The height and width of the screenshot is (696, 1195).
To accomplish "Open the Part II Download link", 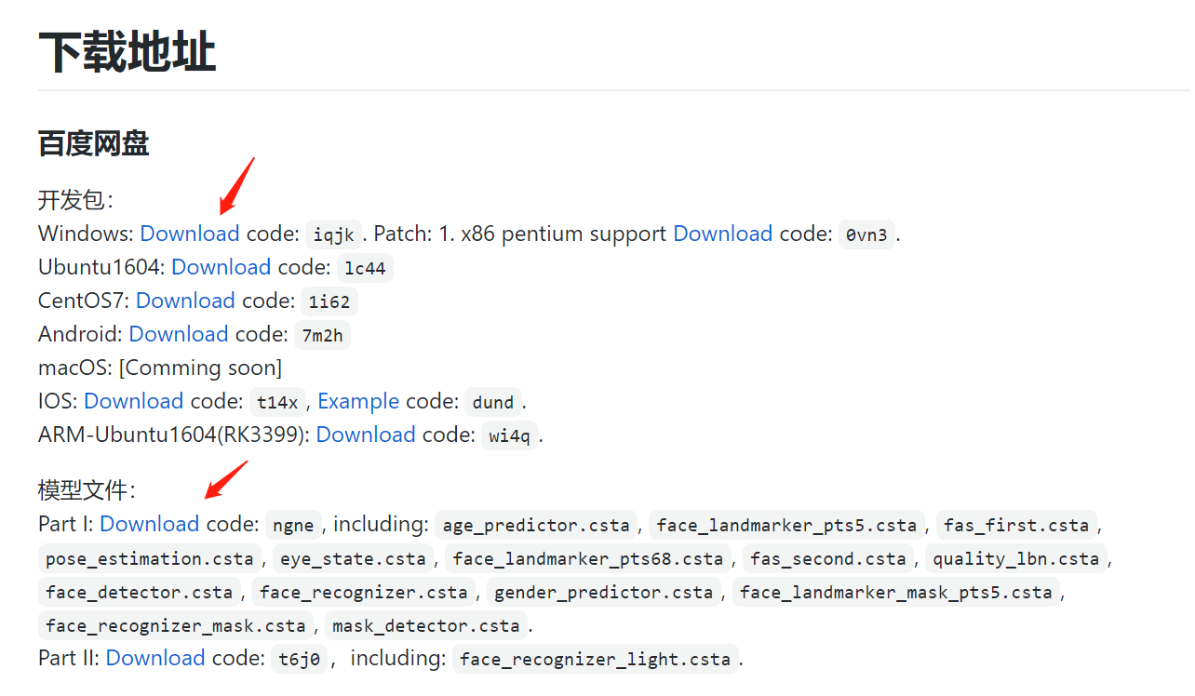I will point(154,659).
